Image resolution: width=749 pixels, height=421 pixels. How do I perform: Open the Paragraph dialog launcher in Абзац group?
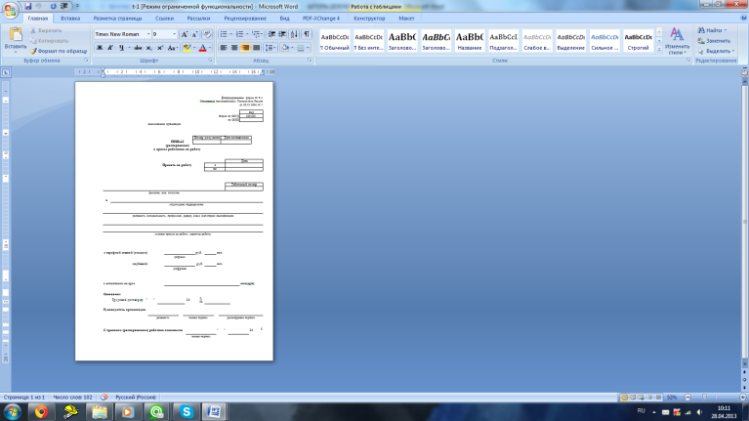(310, 61)
